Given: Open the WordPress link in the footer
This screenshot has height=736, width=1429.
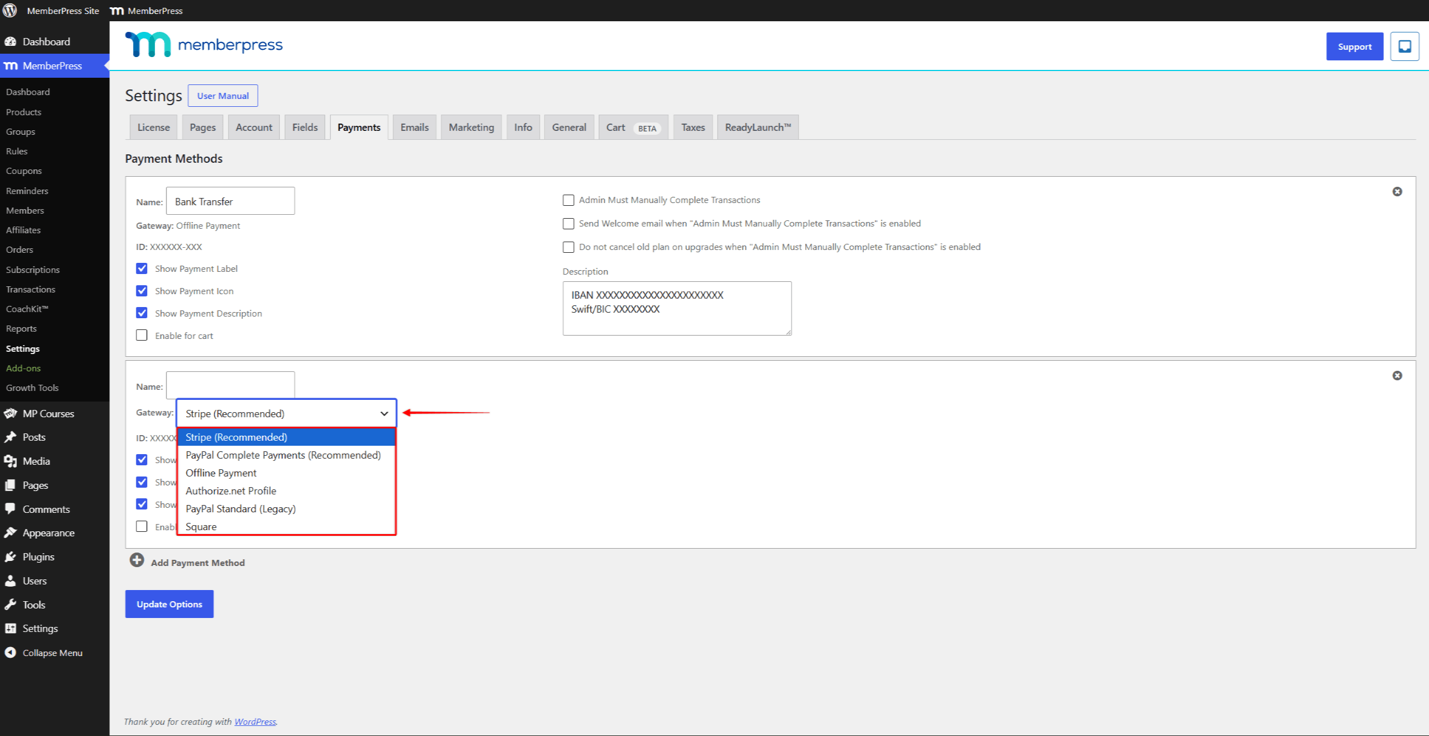Looking at the screenshot, I should pos(255,721).
